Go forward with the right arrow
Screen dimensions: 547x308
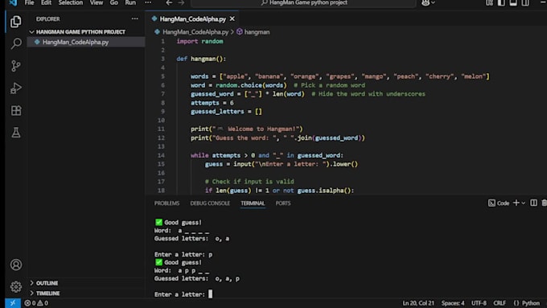[181, 2]
